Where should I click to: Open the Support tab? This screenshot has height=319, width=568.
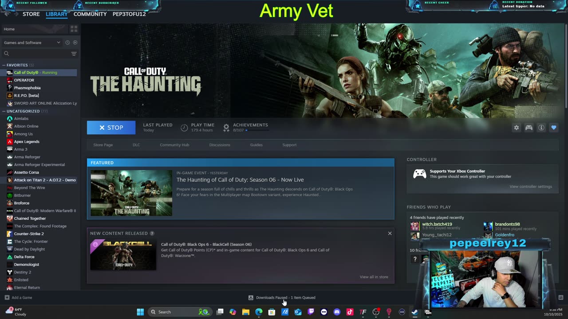289,145
